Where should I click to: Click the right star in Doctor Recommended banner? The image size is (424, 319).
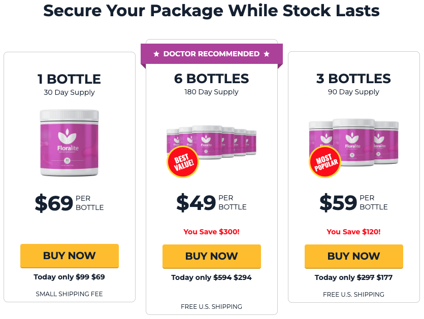267,54
